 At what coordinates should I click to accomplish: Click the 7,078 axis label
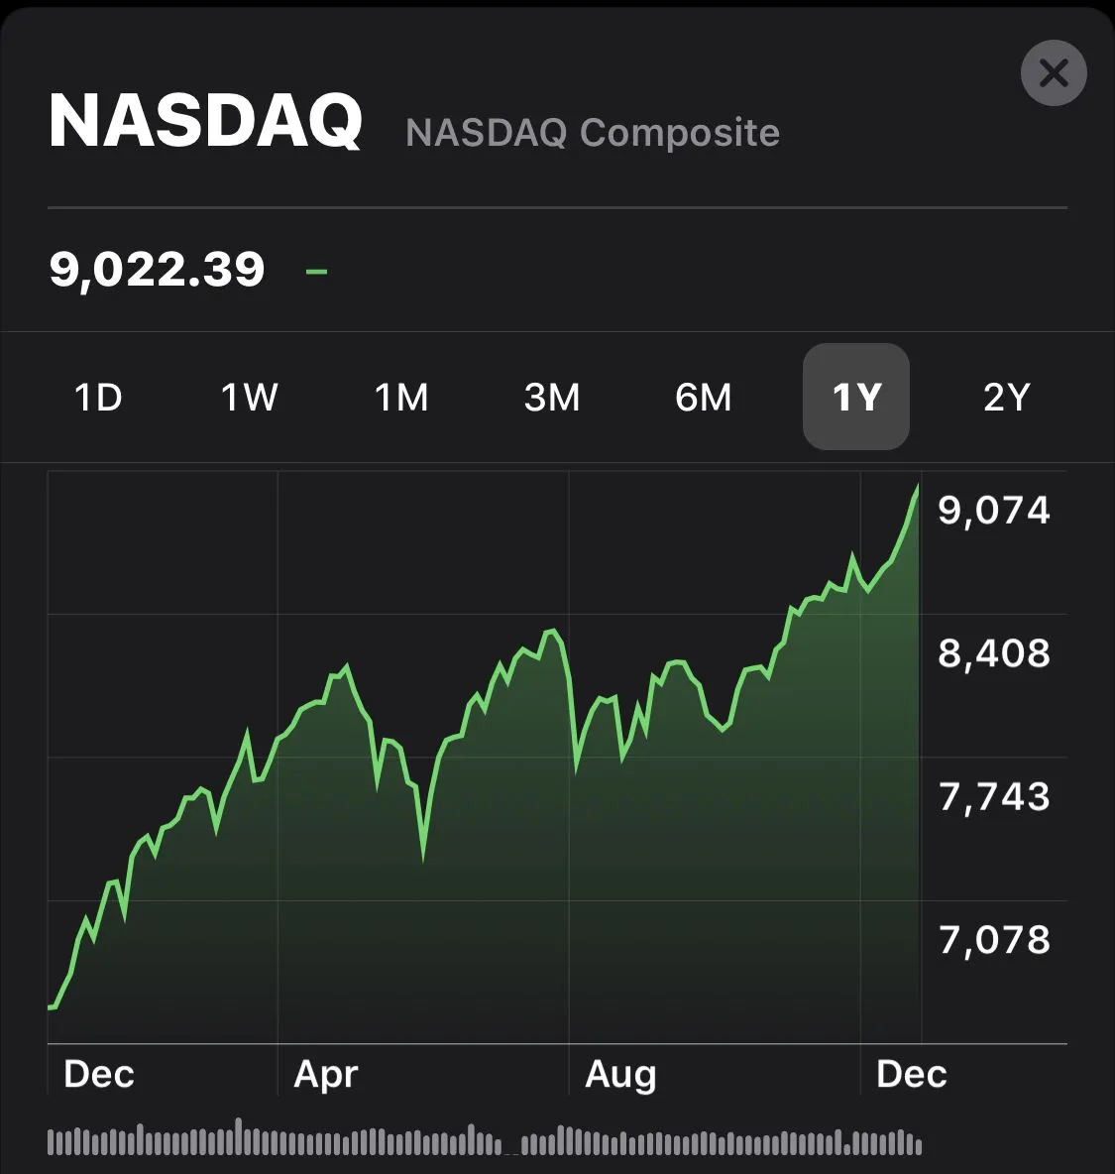994,940
